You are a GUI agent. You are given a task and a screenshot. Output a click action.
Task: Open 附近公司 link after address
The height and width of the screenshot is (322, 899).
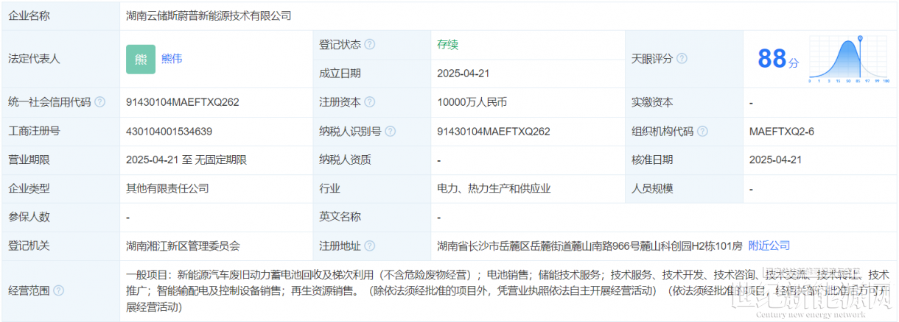click(x=769, y=246)
